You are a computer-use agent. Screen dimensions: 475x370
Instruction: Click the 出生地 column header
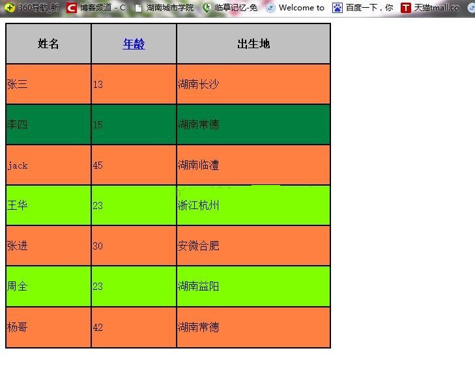point(253,44)
